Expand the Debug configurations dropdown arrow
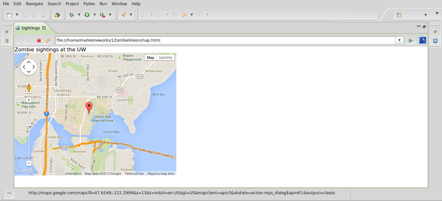This screenshot has height=201, width=442. [x=79, y=15]
